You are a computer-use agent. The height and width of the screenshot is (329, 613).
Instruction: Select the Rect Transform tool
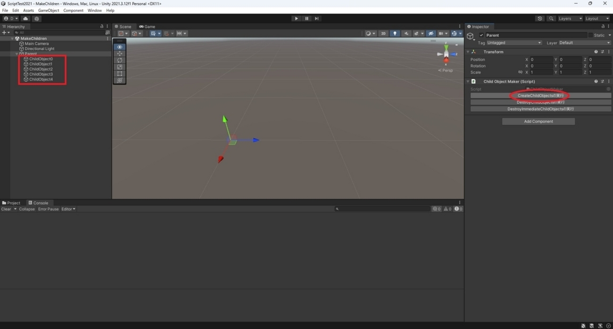click(x=119, y=73)
